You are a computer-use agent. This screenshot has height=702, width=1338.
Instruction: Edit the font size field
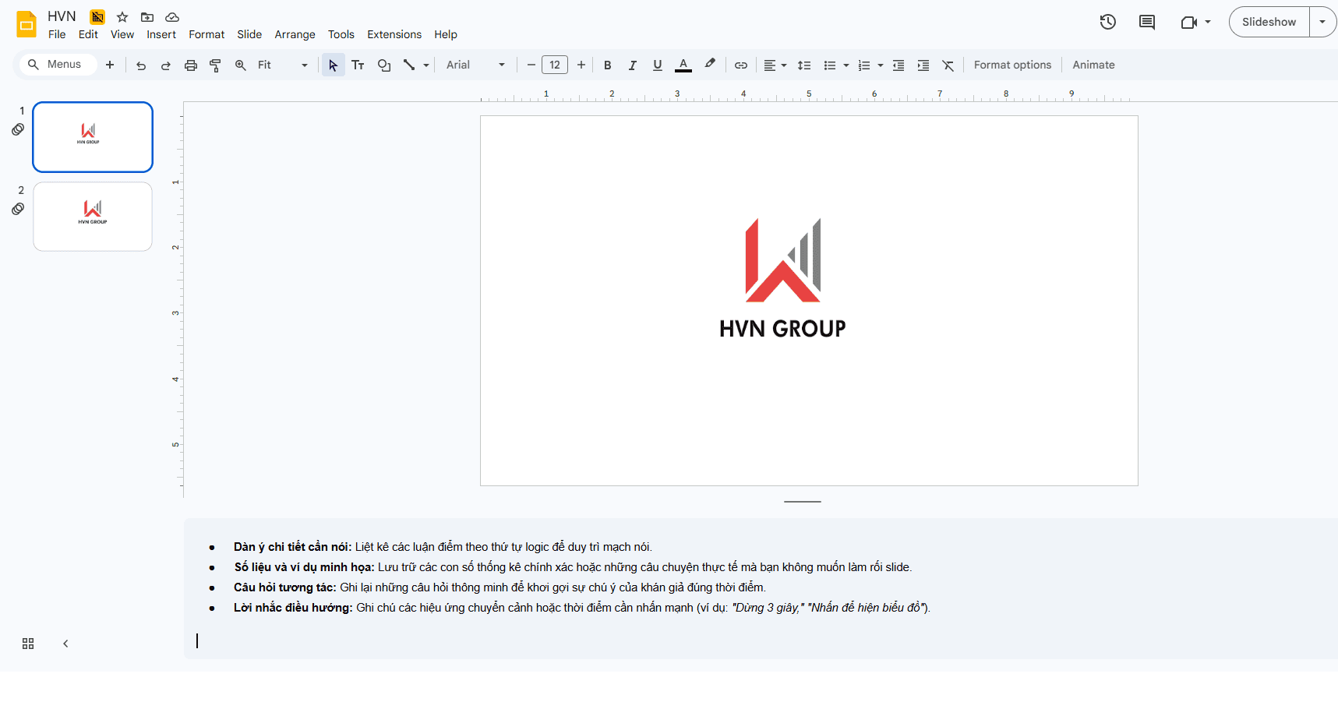555,65
